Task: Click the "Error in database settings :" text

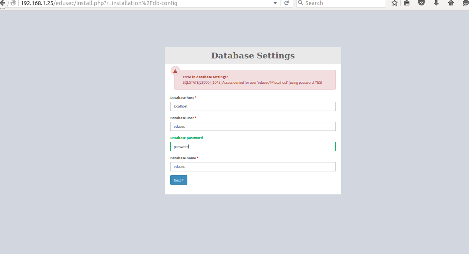Action: tap(205, 77)
